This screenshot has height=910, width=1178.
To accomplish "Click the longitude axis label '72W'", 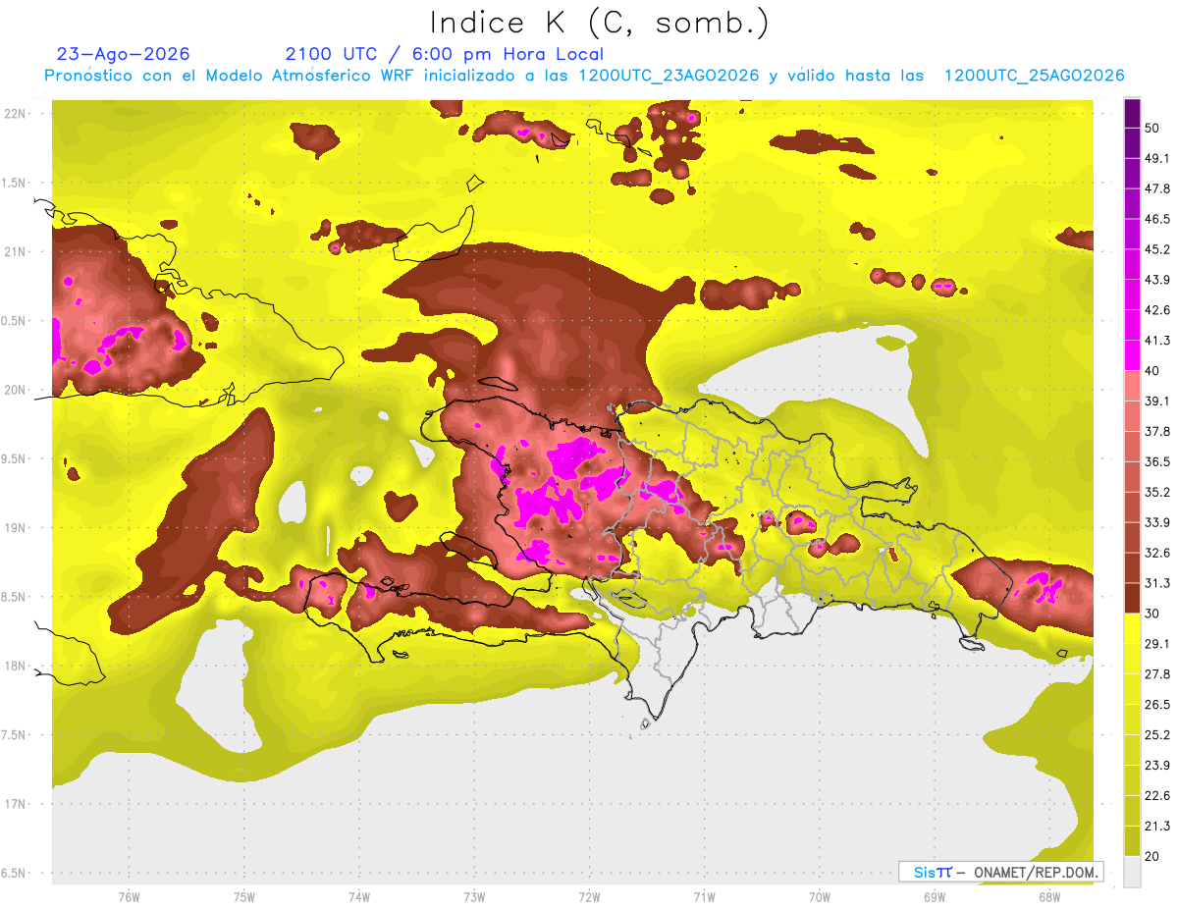I will pos(589,897).
